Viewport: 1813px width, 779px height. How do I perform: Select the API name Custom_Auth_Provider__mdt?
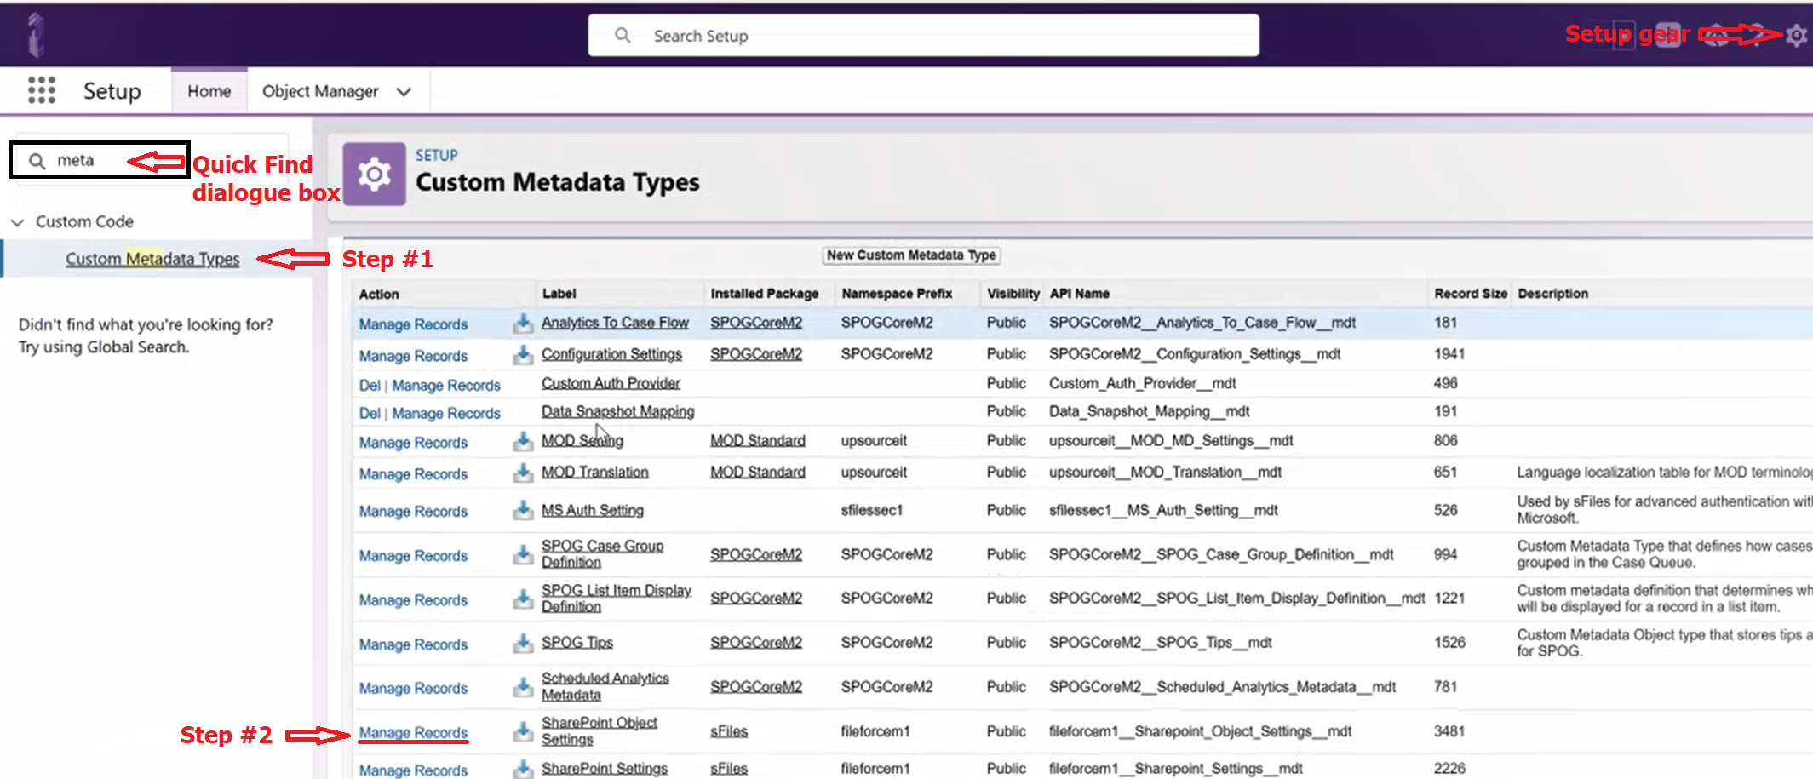[1142, 383]
